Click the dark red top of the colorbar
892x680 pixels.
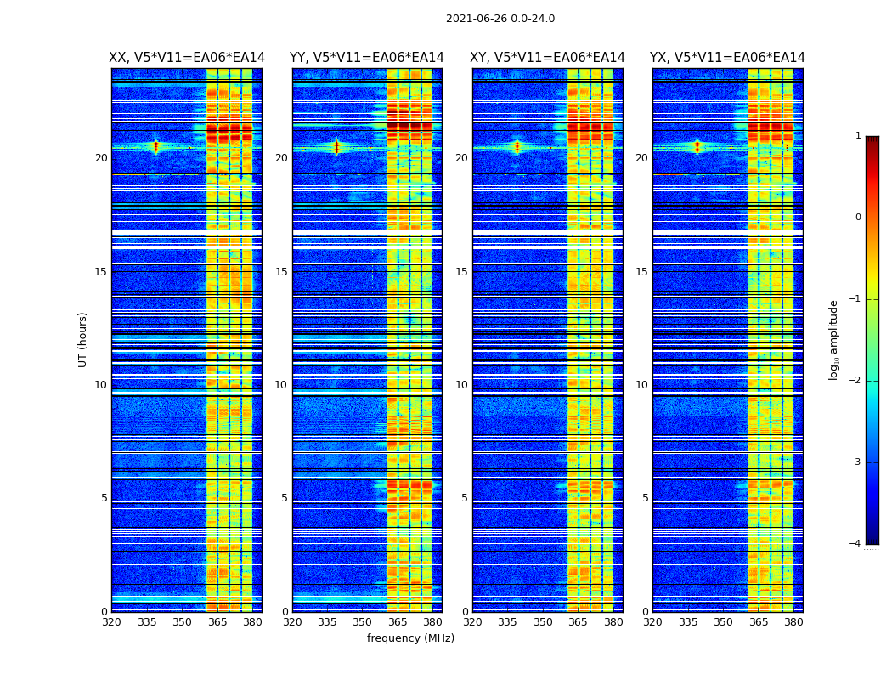pos(872,140)
